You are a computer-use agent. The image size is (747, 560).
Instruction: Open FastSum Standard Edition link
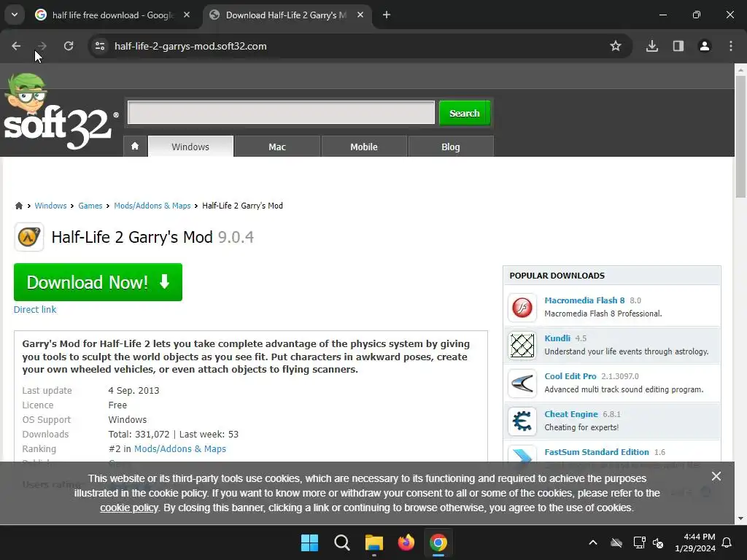tap(597, 452)
